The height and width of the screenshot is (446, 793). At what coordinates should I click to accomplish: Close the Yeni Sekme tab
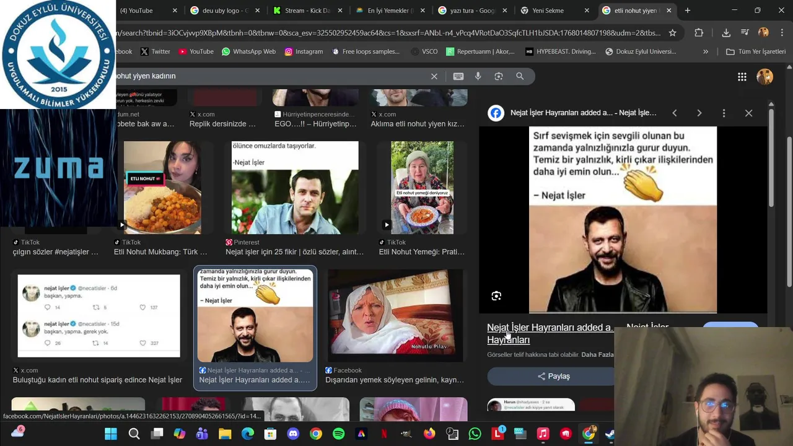point(587,11)
